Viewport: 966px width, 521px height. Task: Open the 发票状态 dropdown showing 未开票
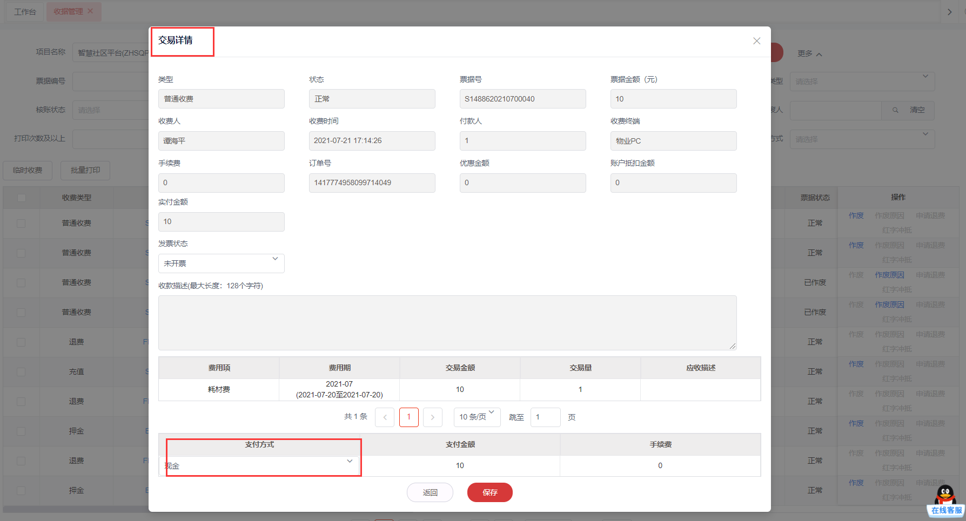point(222,263)
